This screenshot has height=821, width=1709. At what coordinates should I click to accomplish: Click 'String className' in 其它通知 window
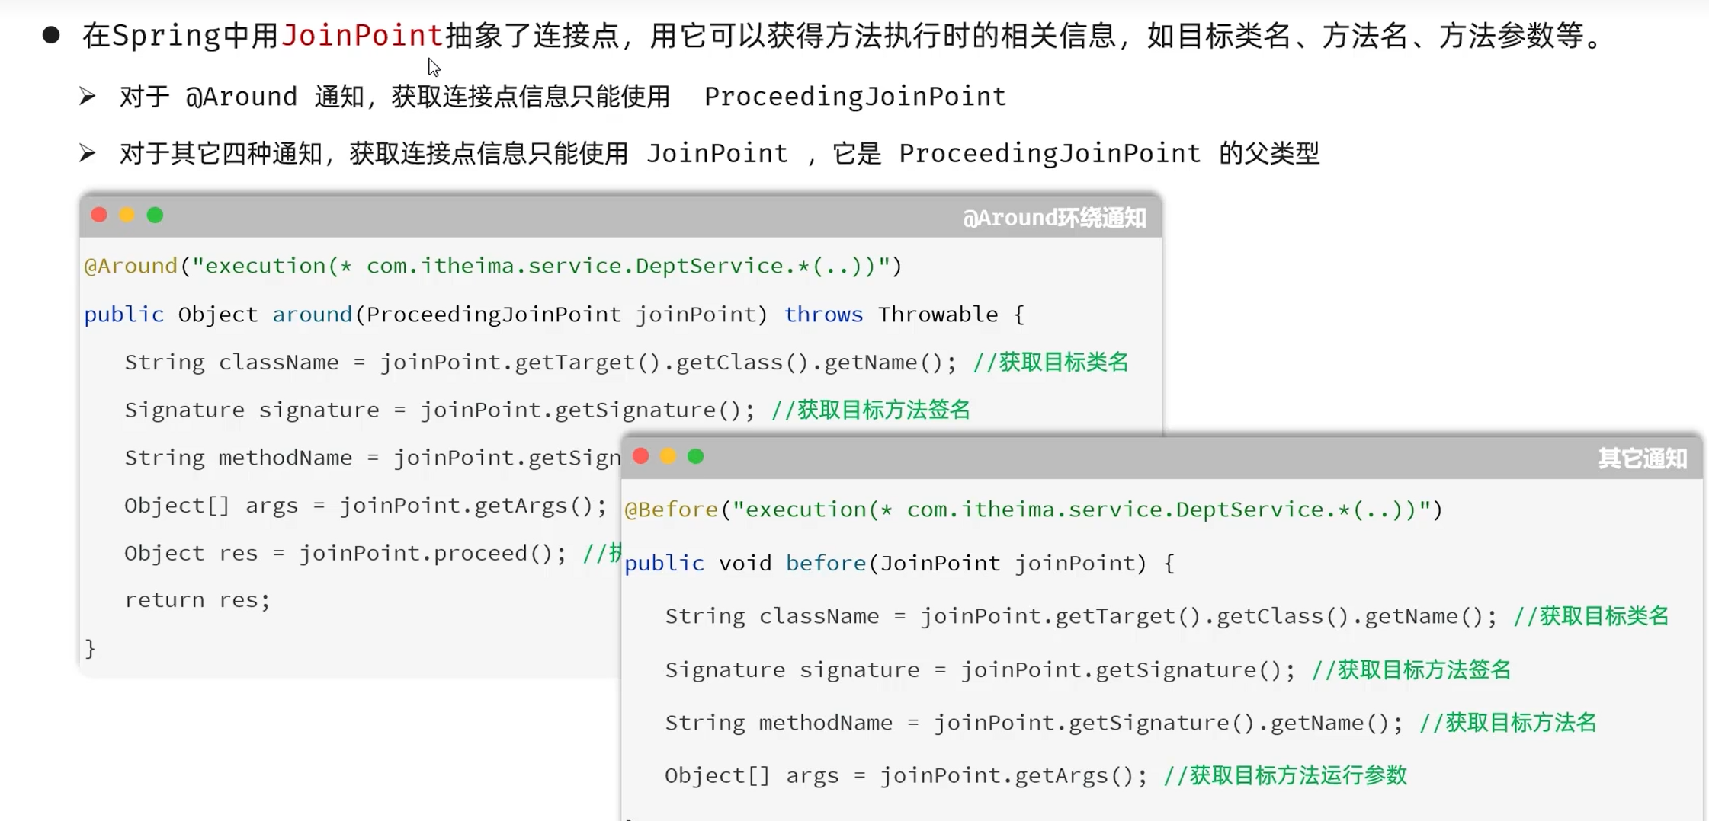772,615
